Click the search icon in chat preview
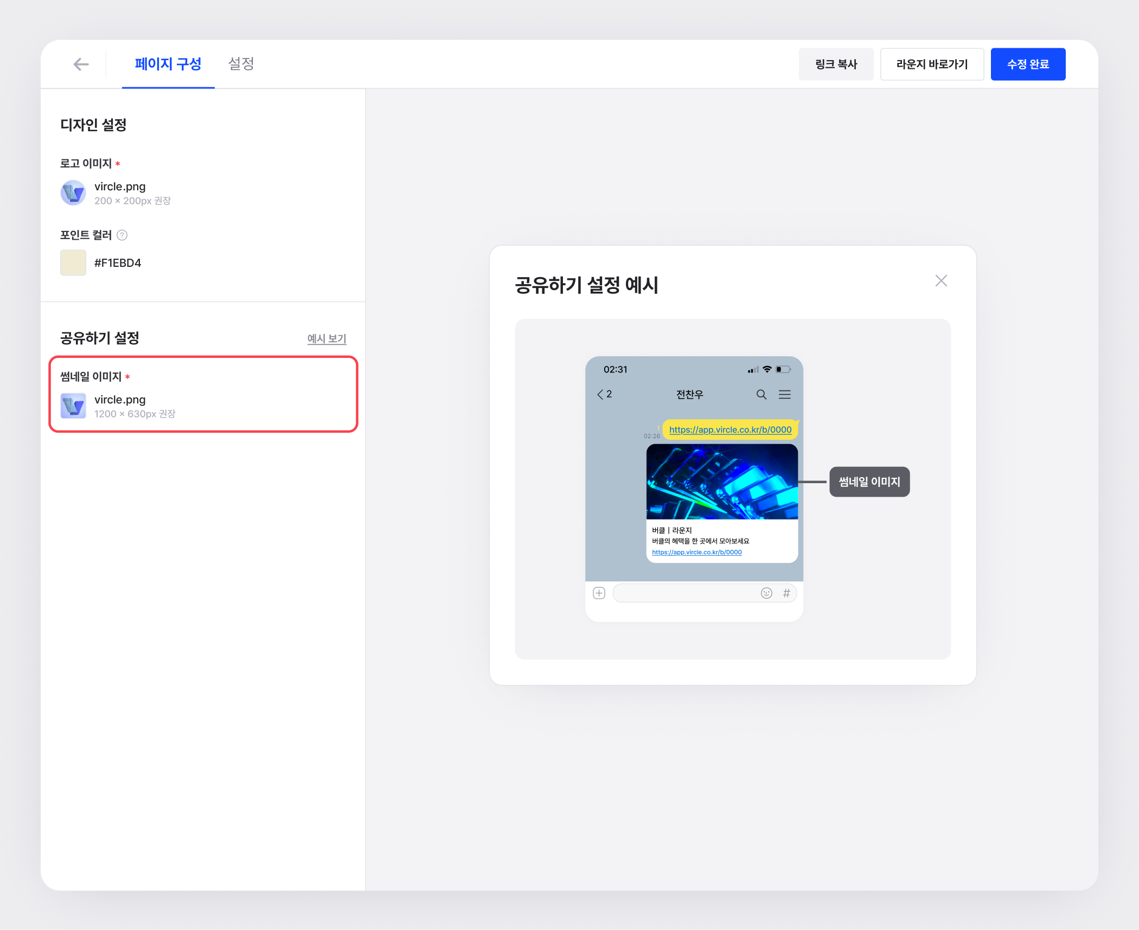 pyautogui.click(x=761, y=395)
